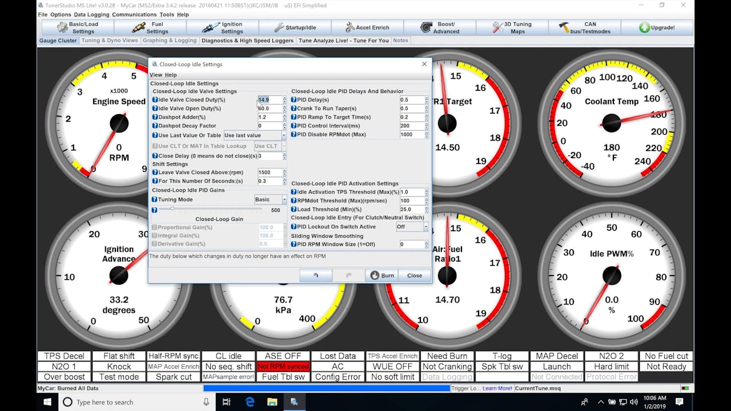731x411 pixels.
Task: Click the help icon beside PID Delay(s)
Action: click(x=294, y=99)
